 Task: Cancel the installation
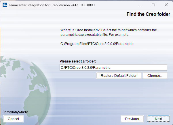point(13,119)
